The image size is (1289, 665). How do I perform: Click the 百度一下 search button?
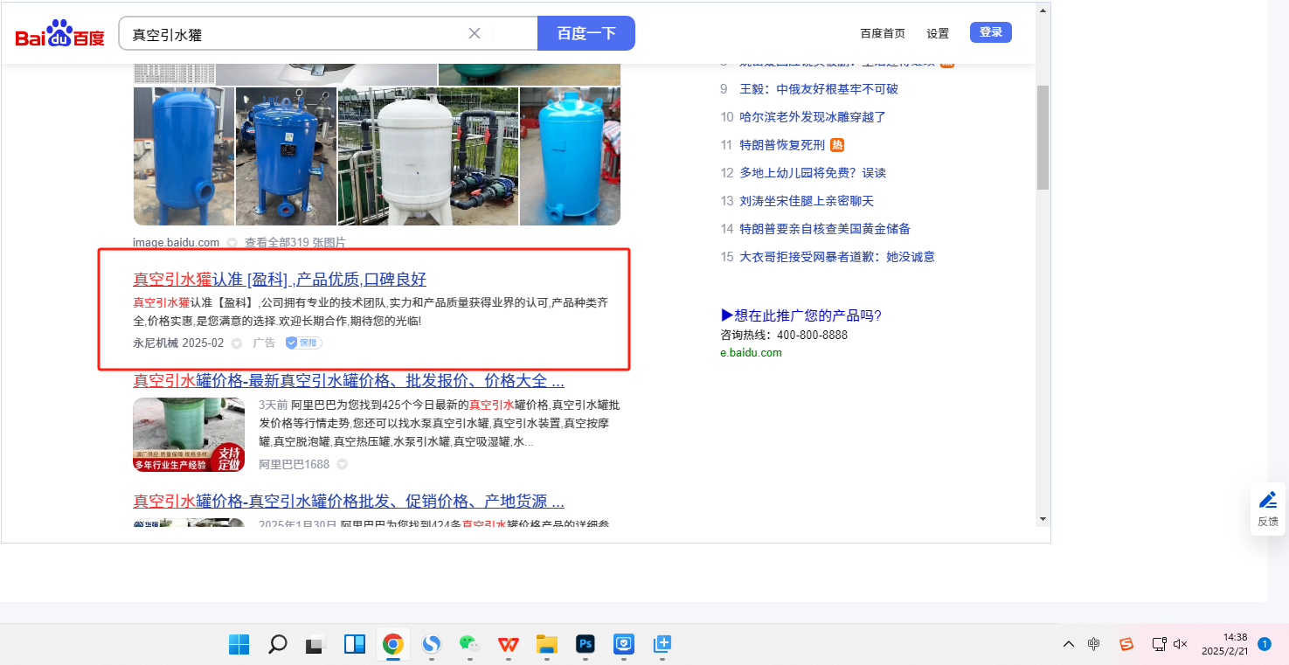[586, 33]
